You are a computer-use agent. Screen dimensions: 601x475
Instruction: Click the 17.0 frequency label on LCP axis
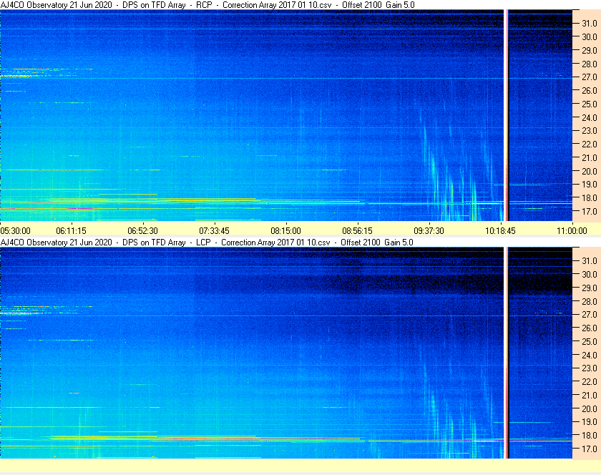pyautogui.click(x=590, y=449)
